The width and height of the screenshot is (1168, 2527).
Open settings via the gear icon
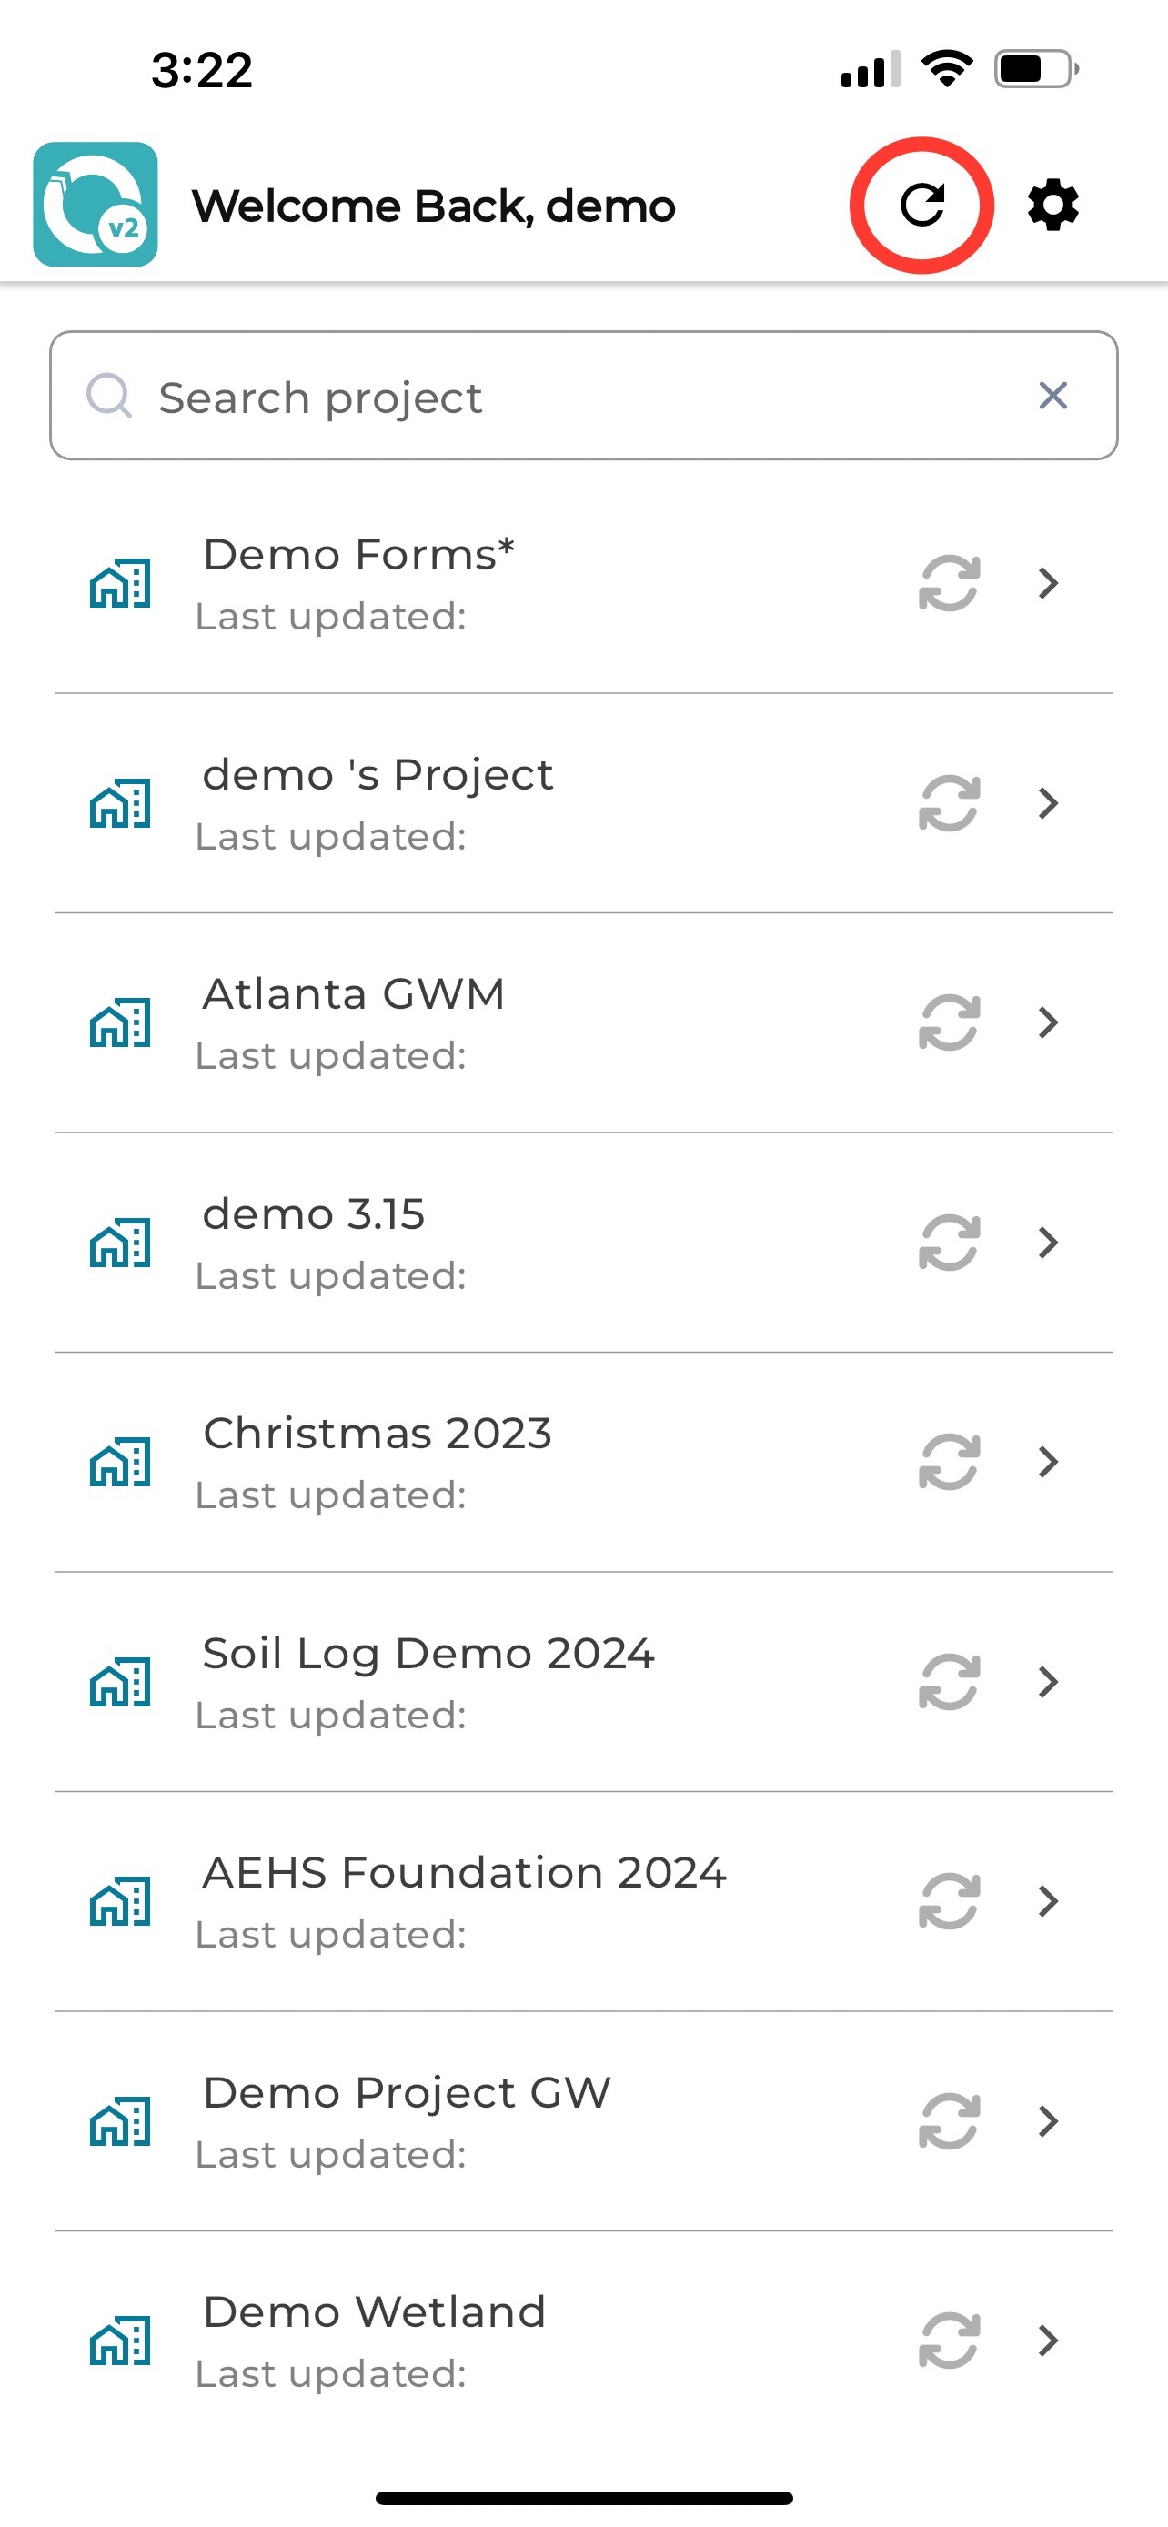coord(1053,205)
